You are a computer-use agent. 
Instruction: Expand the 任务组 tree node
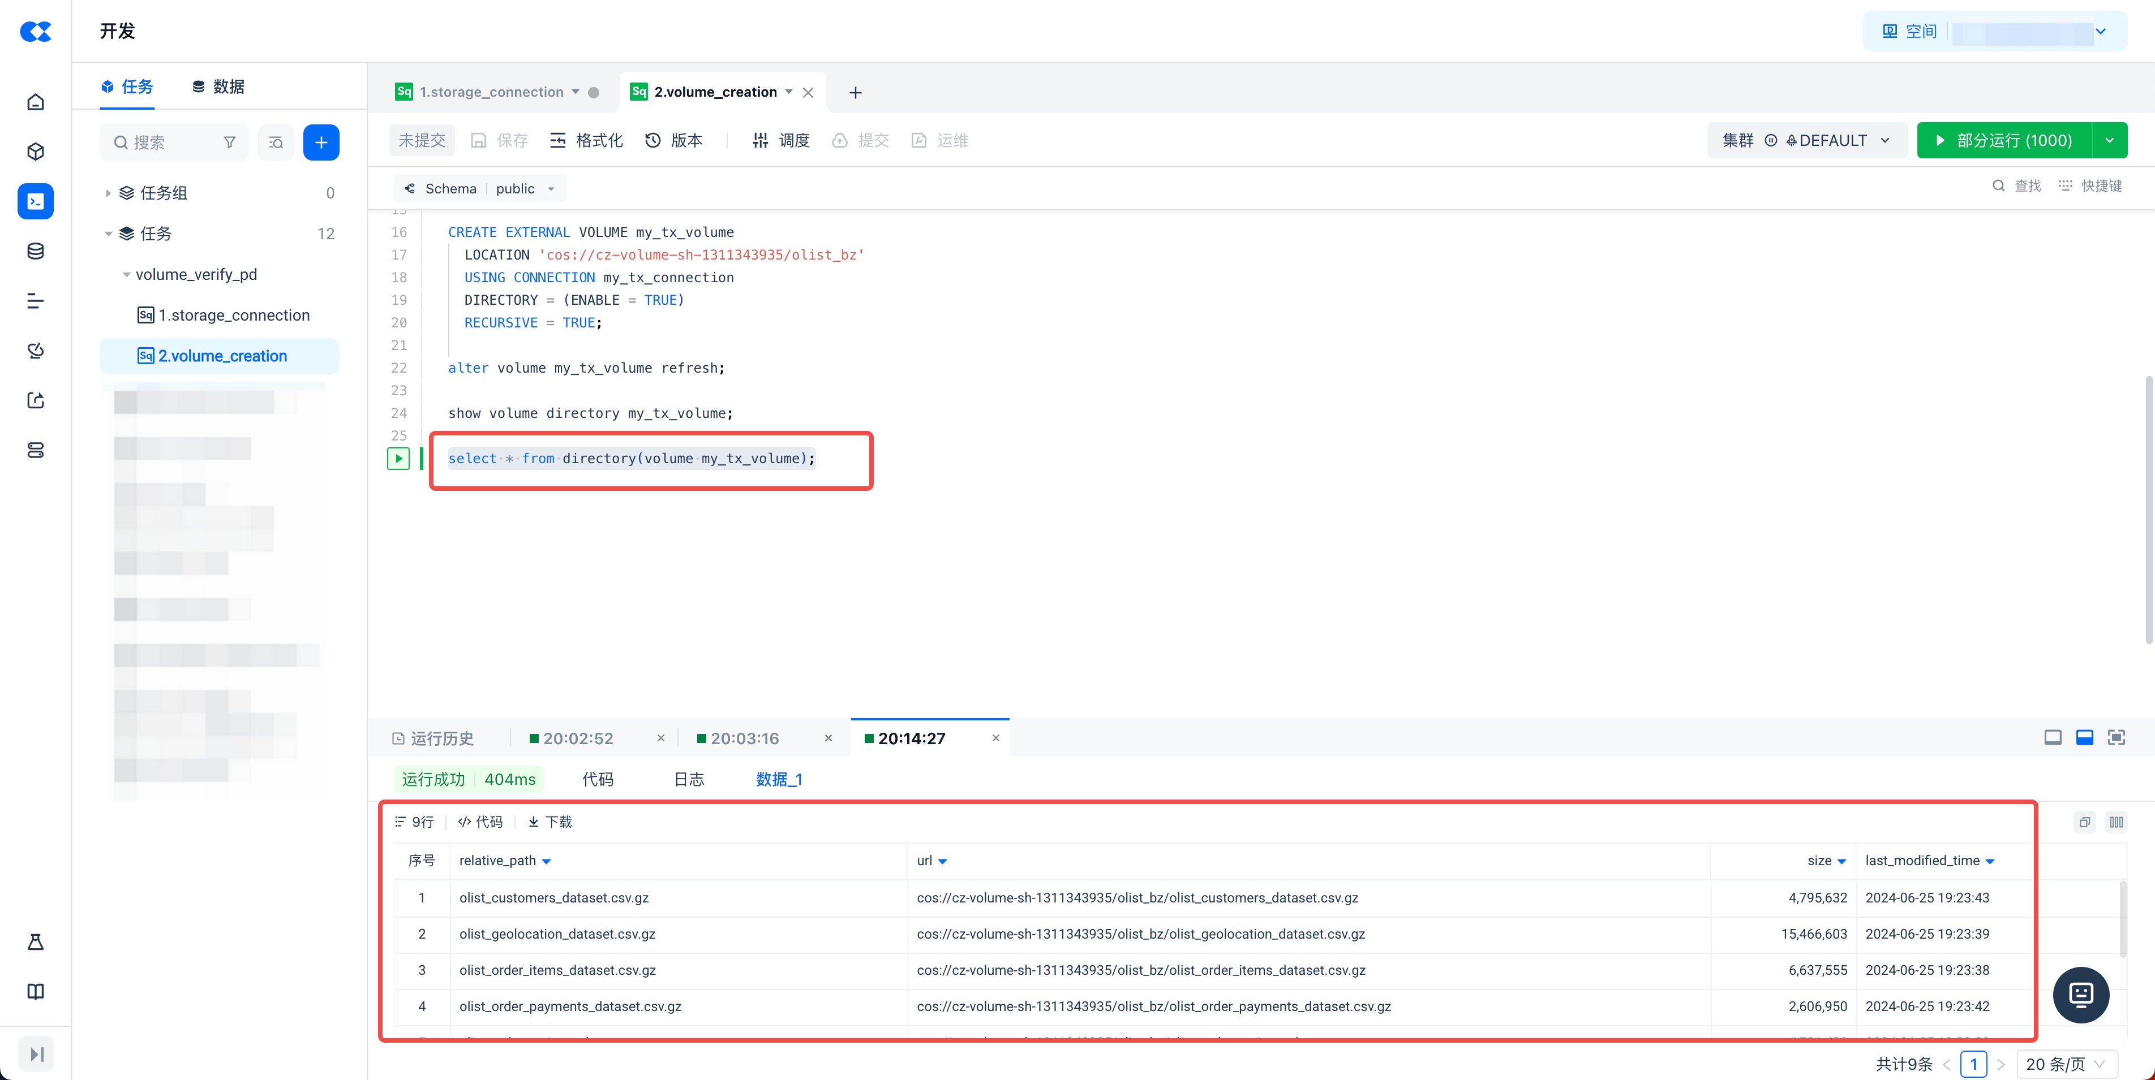[108, 193]
